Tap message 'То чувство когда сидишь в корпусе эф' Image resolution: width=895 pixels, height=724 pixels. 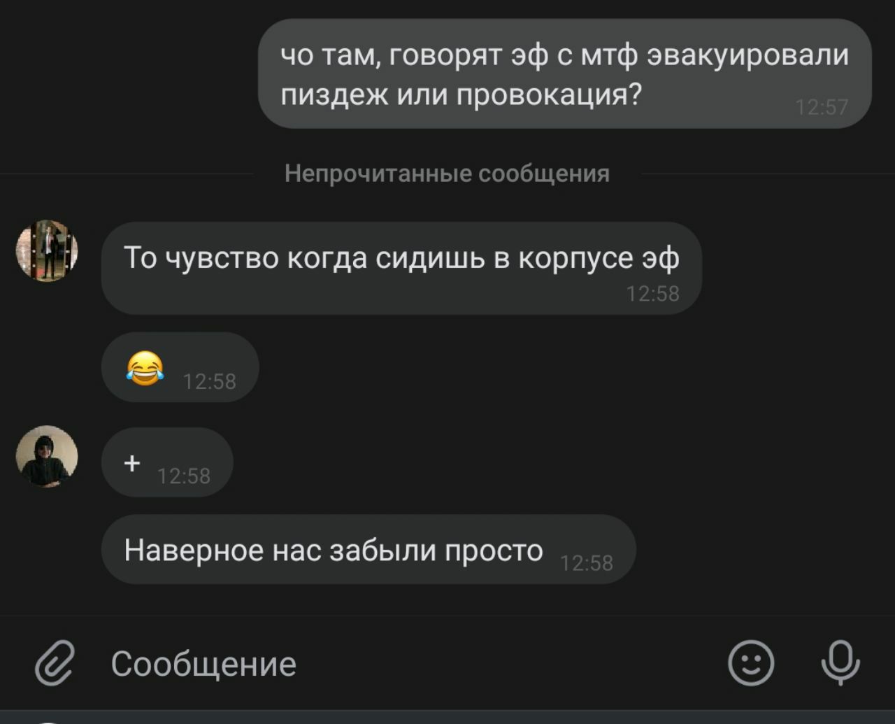pyautogui.click(x=401, y=268)
